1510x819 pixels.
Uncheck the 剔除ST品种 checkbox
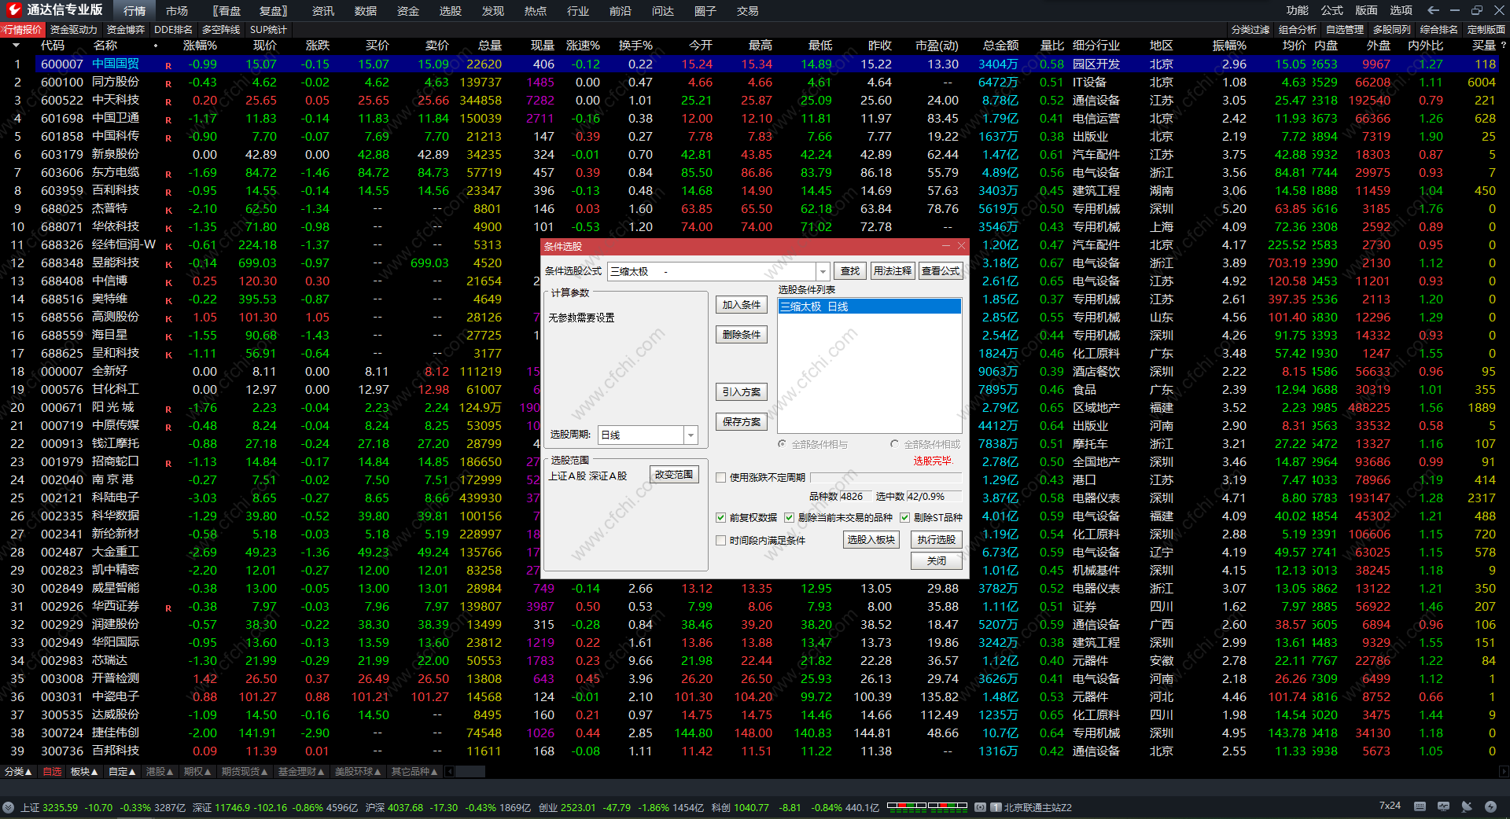coord(904,517)
